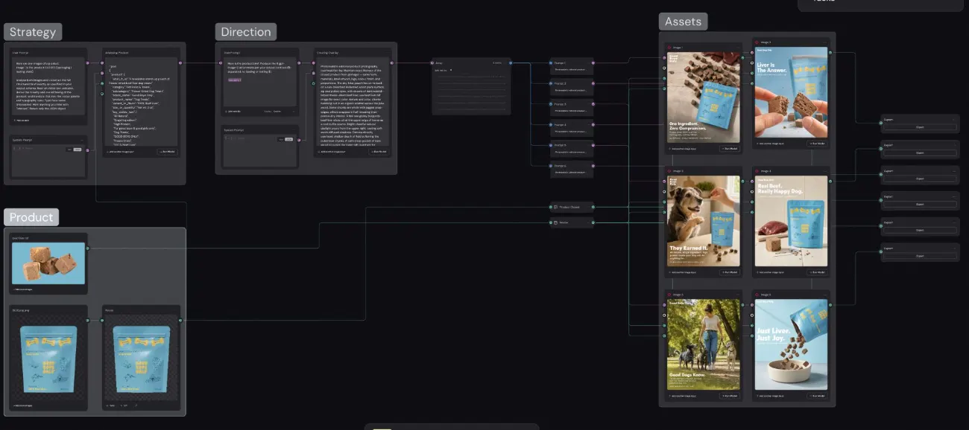Click the Product Object node icon

tap(555, 207)
